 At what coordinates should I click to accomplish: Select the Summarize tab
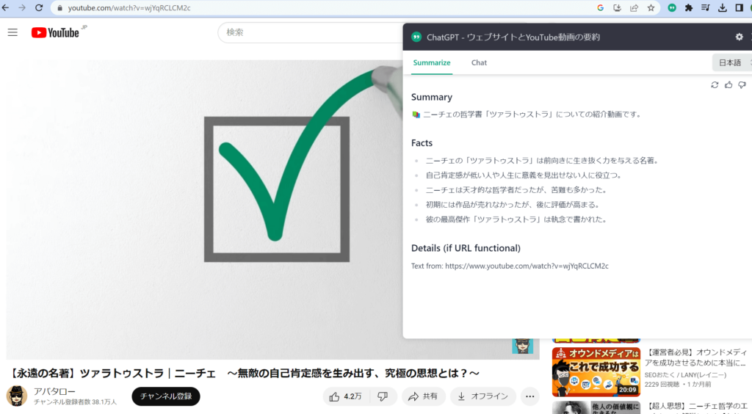[x=432, y=62]
